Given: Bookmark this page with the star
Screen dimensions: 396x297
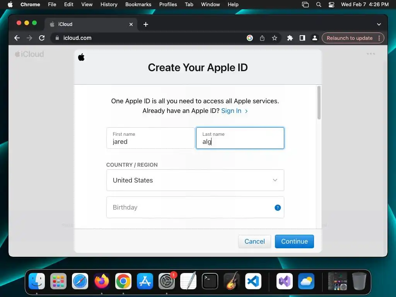Looking at the screenshot, I should tap(275, 38).
